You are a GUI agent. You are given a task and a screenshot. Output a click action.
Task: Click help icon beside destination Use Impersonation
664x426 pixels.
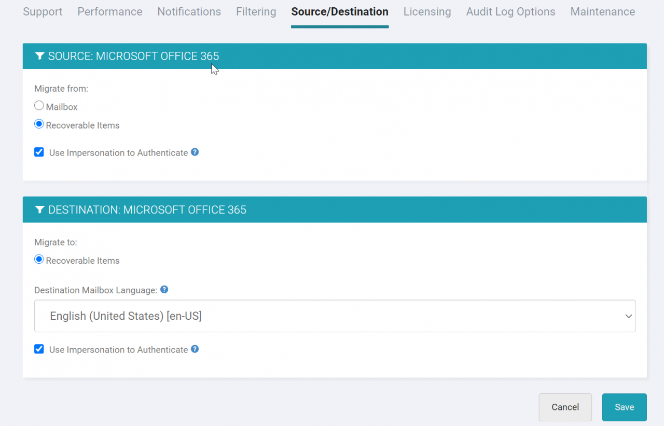tap(195, 349)
